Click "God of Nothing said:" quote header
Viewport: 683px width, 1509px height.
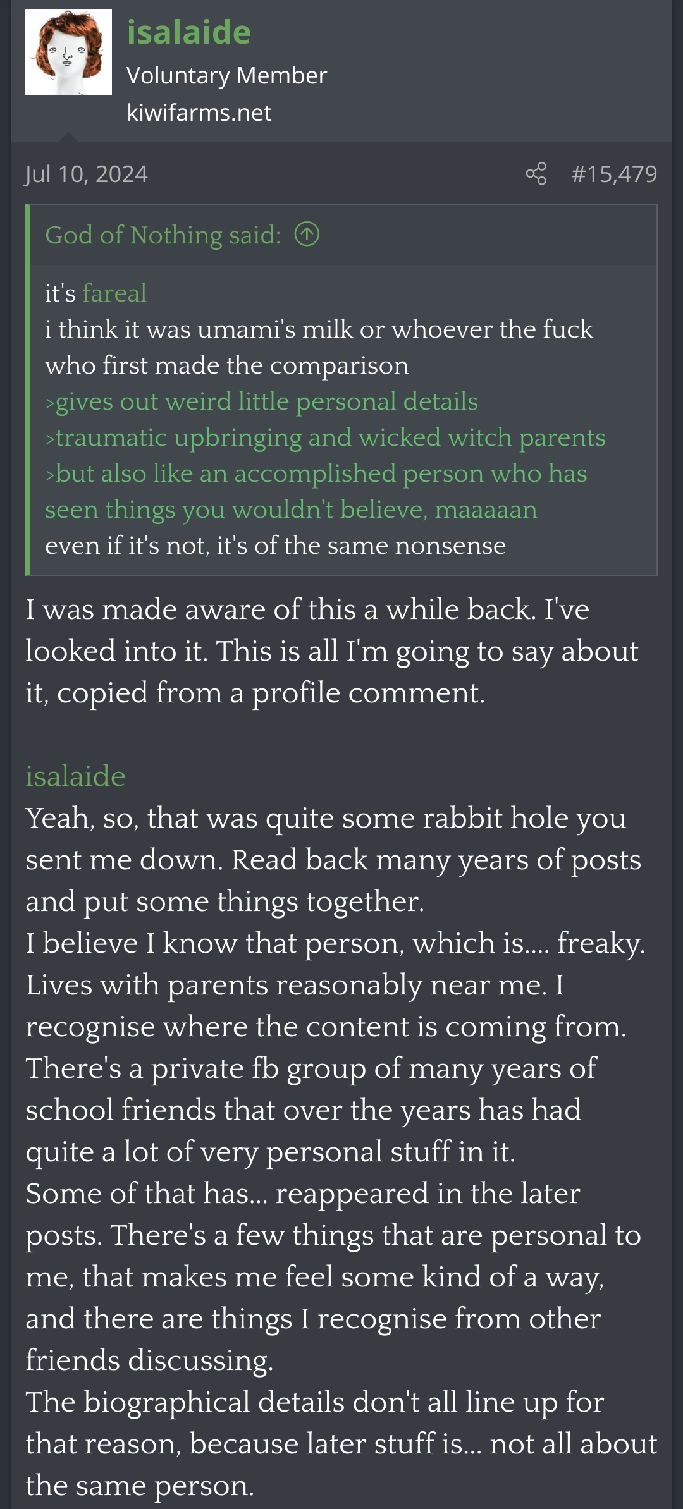(x=163, y=235)
